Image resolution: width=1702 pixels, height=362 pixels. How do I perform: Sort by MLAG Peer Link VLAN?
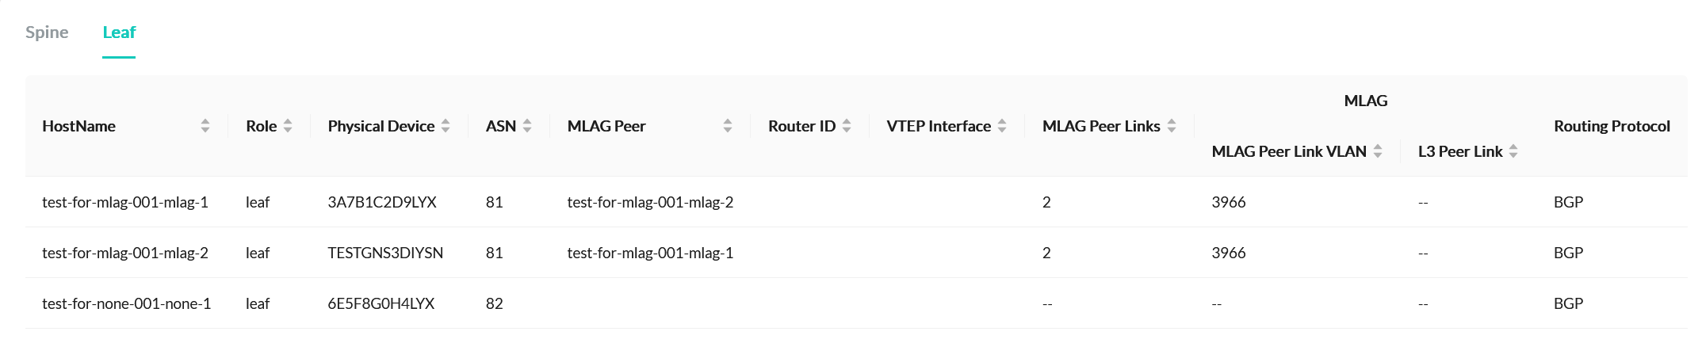[x=1378, y=151]
